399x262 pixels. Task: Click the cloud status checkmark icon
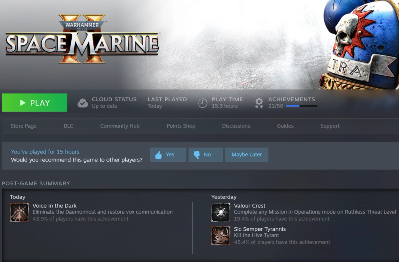(83, 103)
